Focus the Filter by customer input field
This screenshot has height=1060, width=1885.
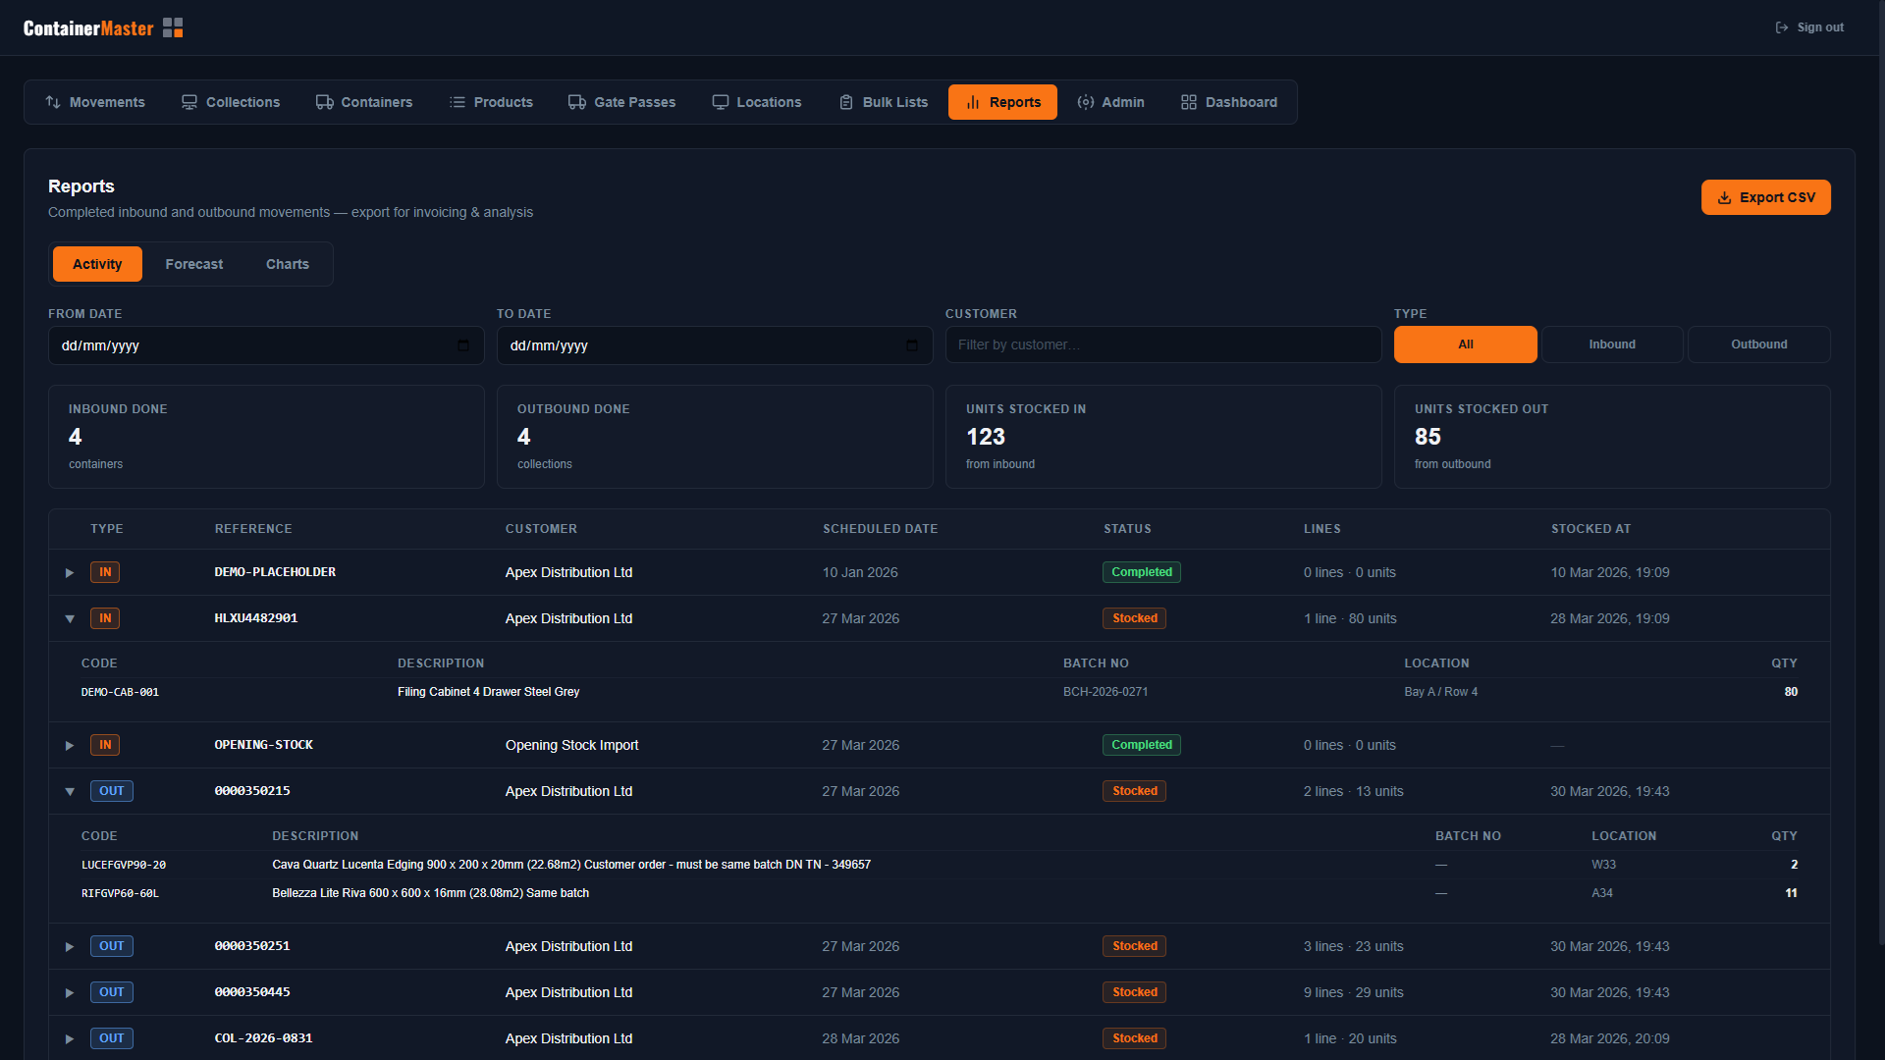[1162, 344]
